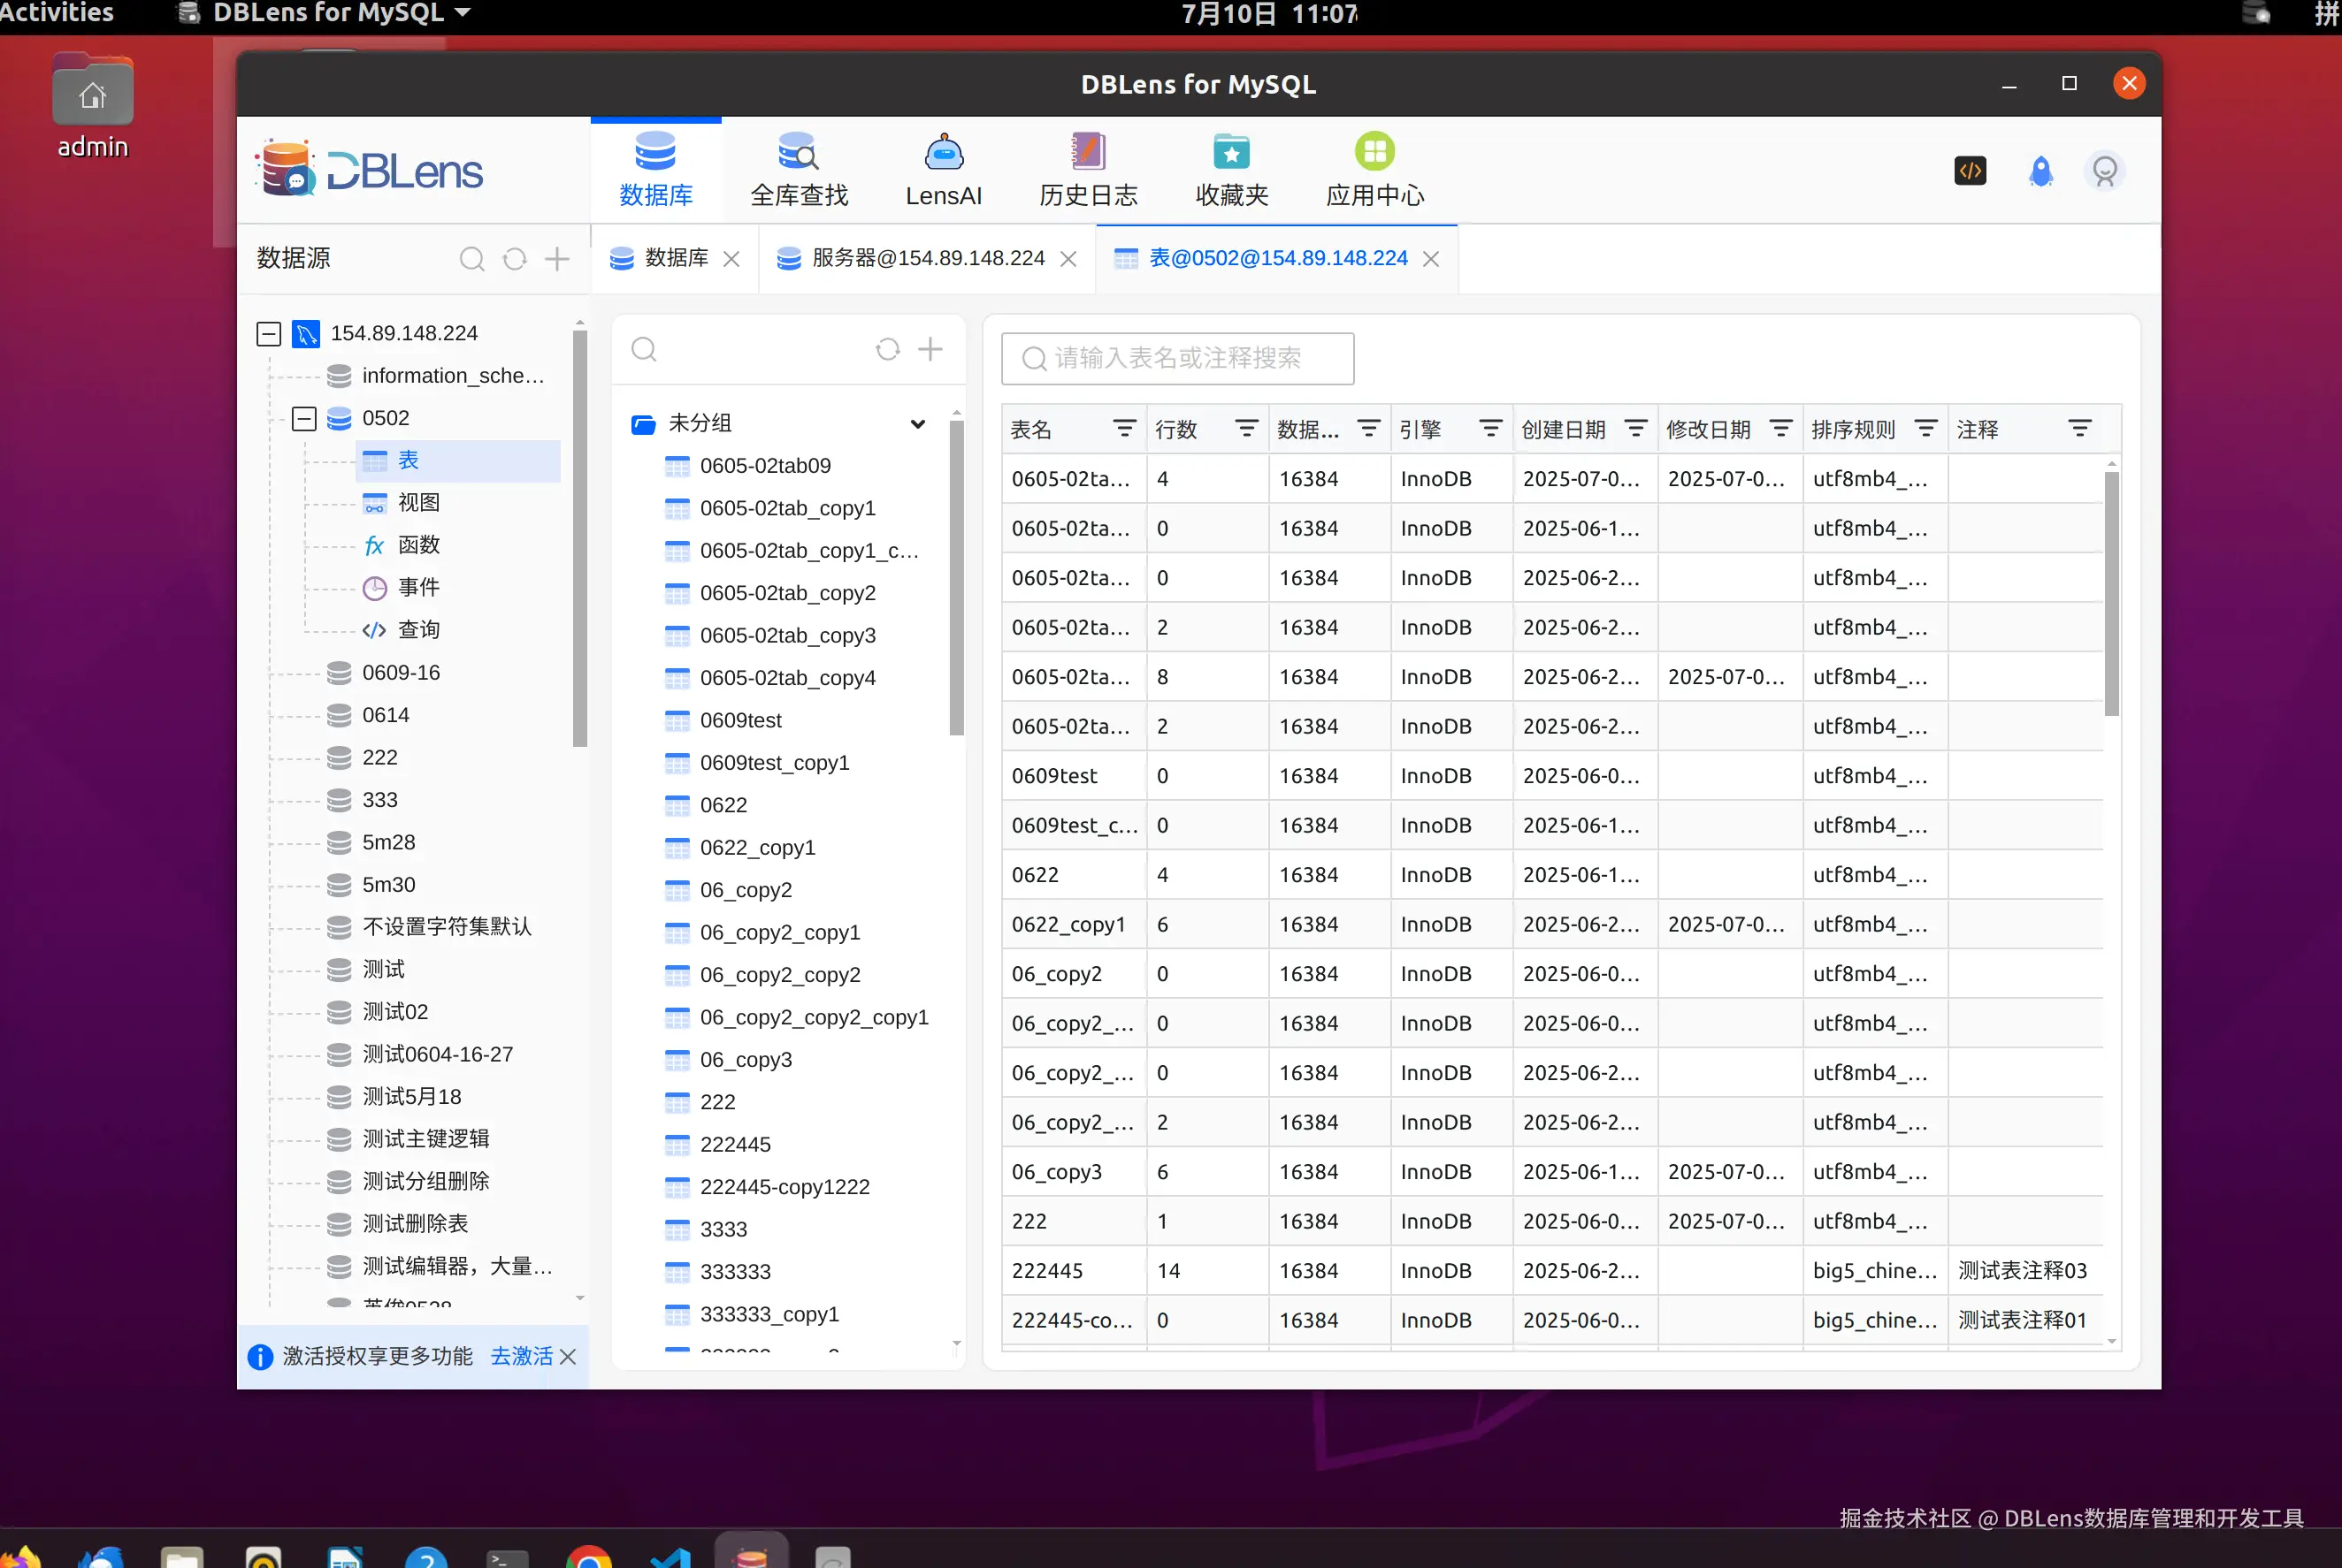Open filter for 行数 column

click(1245, 429)
